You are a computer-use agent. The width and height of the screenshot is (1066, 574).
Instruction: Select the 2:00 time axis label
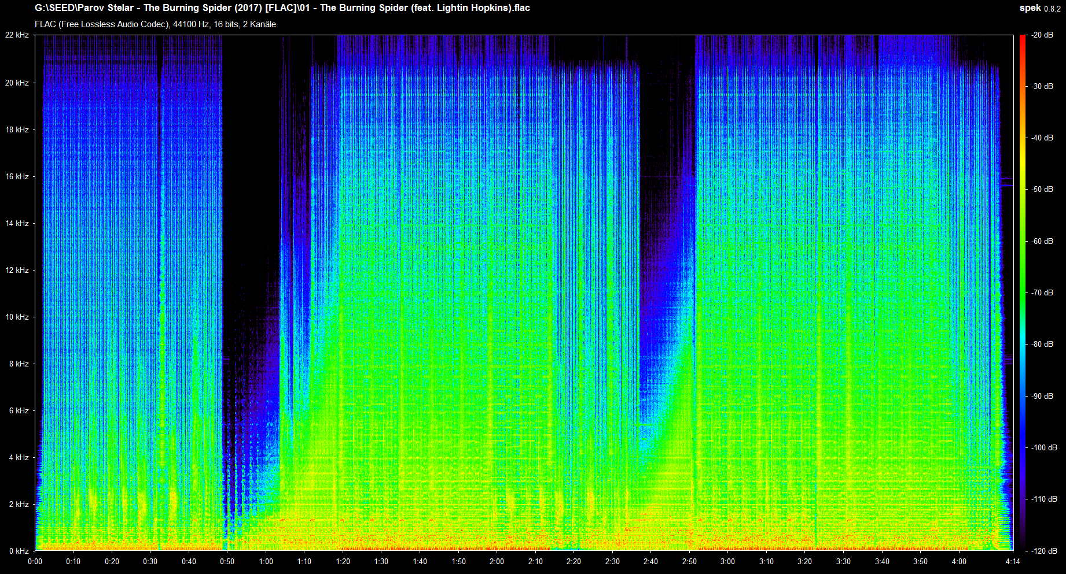click(x=497, y=561)
